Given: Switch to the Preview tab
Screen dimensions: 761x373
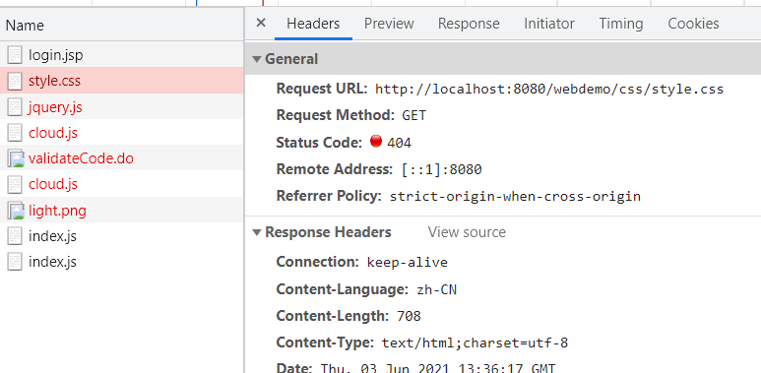Looking at the screenshot, I should (x=389, y=24).
